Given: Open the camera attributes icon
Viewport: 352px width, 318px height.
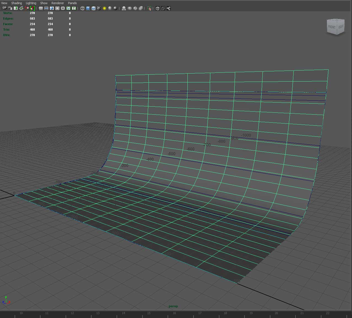Looking at the screenshot, I should pyautogui.click(x=10, y=8).
